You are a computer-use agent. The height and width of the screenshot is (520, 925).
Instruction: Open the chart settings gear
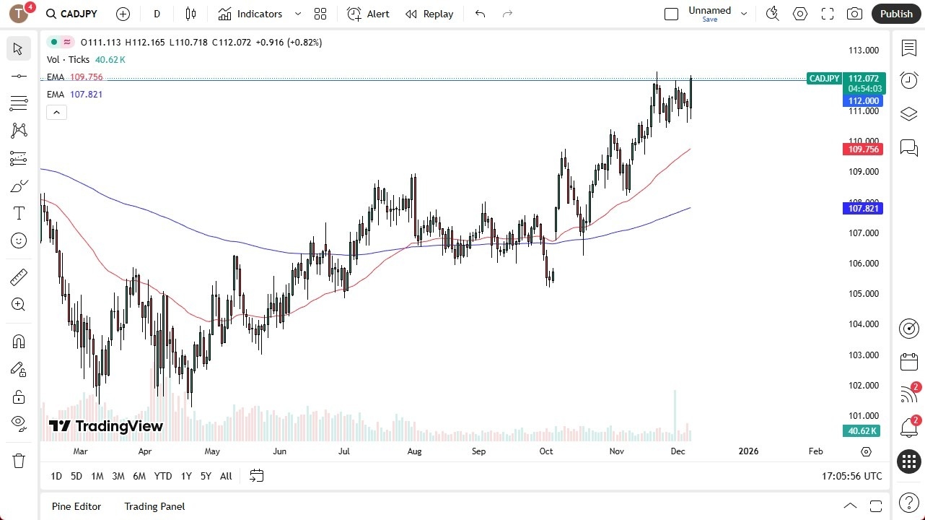(x=799, y=14)
